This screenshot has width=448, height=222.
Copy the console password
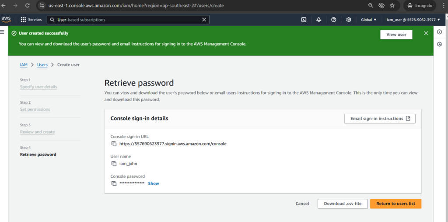[114, 183]
